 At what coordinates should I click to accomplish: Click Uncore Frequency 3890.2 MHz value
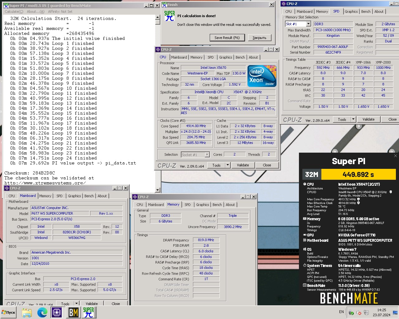tap(233, 227)
